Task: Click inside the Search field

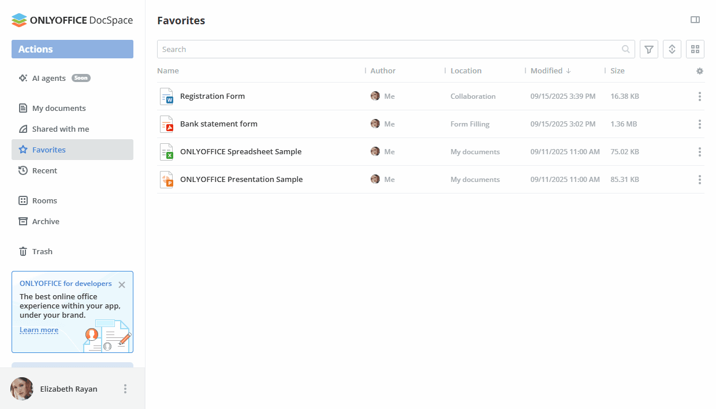Action: (x=346, y=49)
